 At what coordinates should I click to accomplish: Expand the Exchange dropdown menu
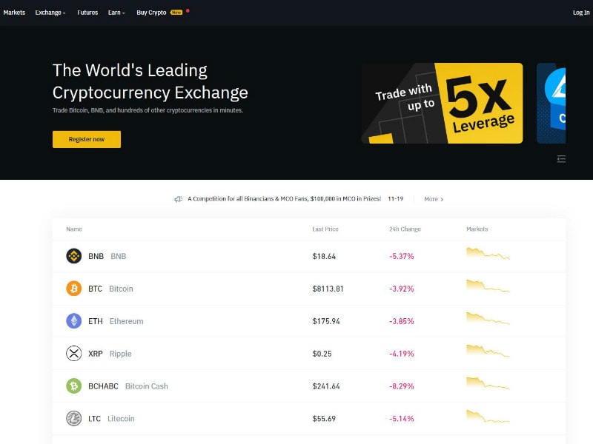(50, 13)
